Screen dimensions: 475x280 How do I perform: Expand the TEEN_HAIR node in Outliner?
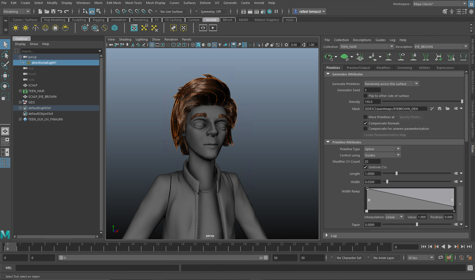tap(20, 91)
